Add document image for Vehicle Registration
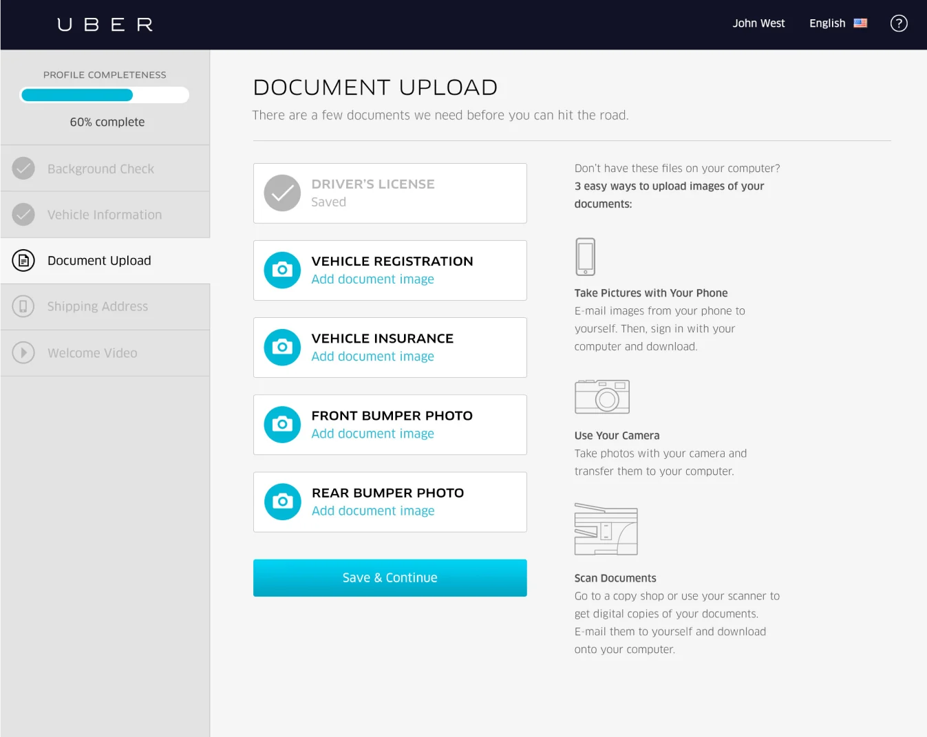 pos(372,279)
